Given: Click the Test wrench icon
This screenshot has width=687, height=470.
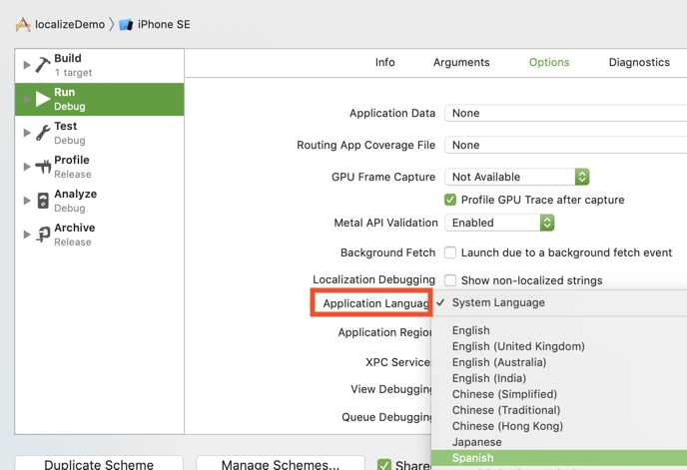Looking at the screenshot, I should pos(43,133).
